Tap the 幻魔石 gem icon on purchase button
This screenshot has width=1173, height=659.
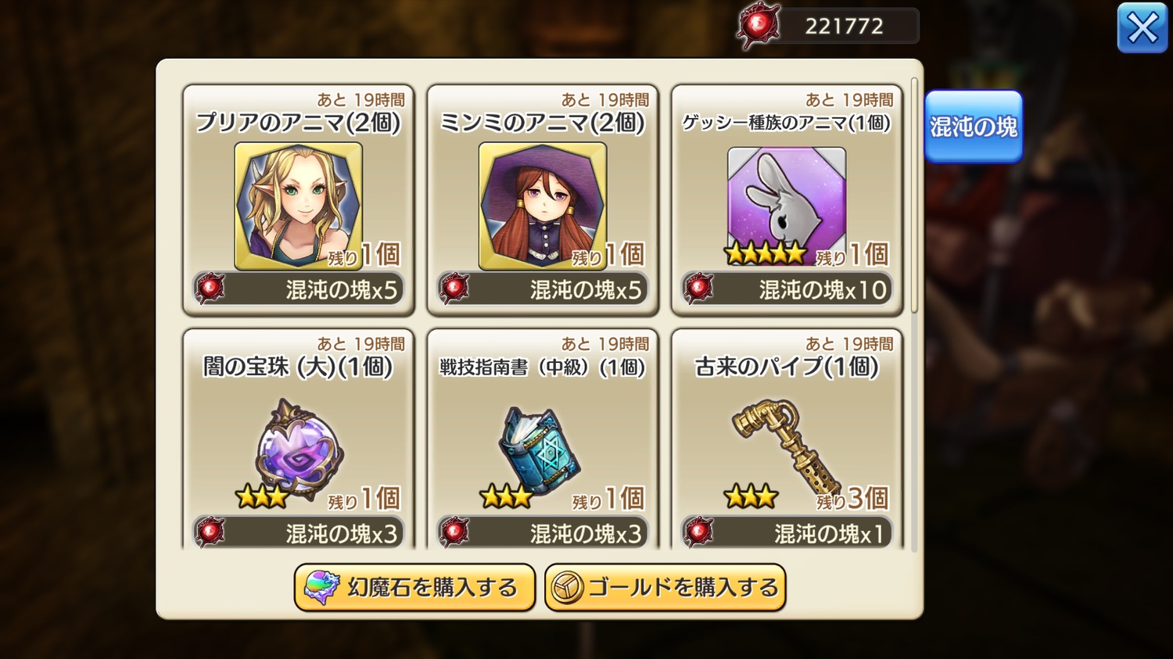pos(321,588)
